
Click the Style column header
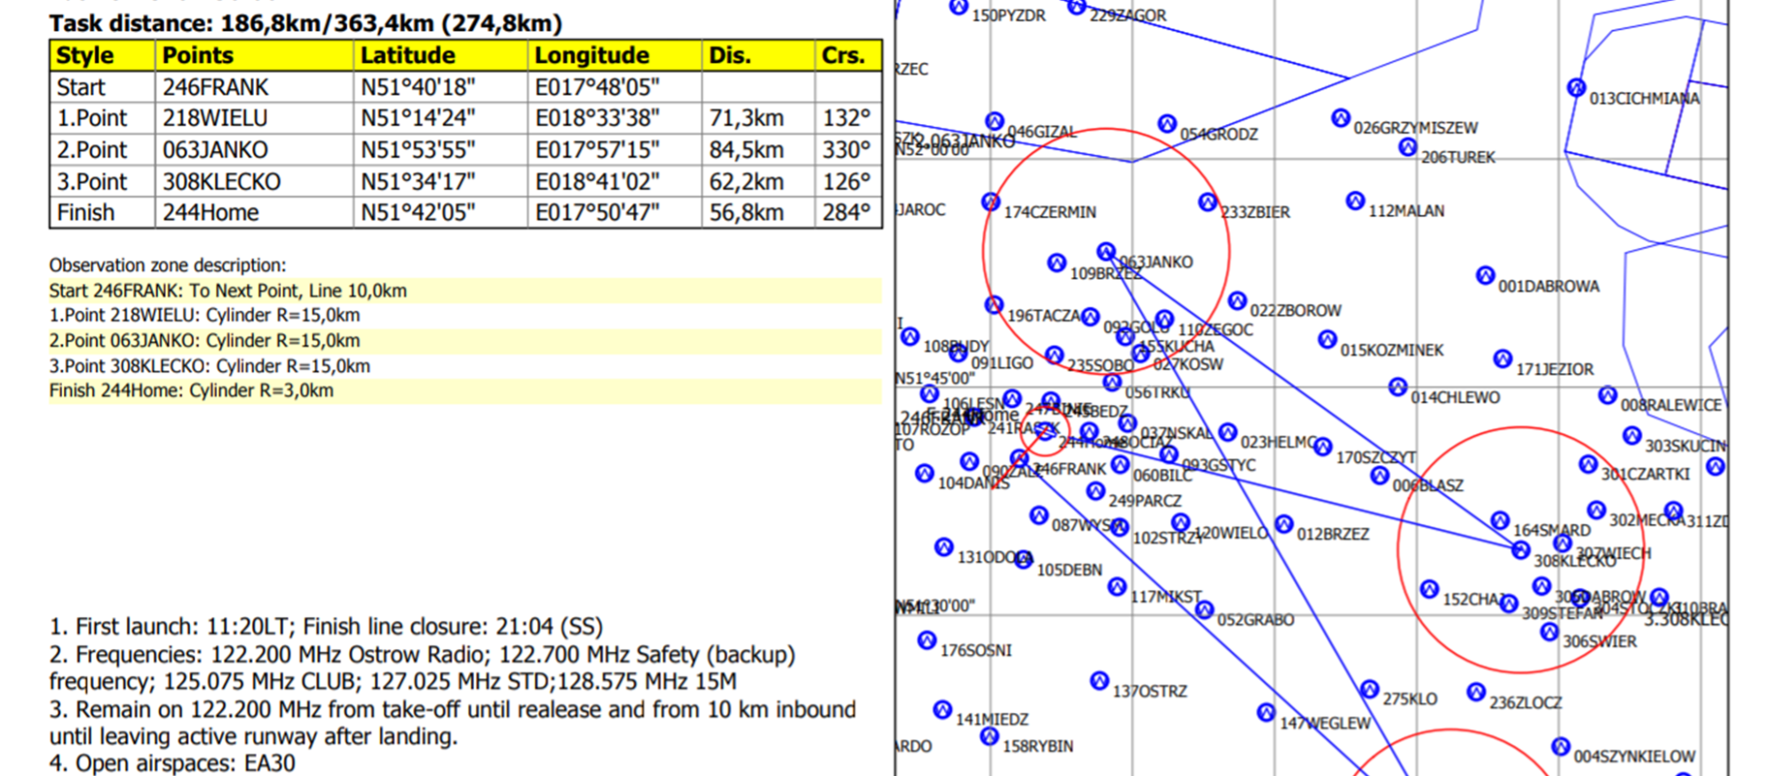tap(85, 55)
